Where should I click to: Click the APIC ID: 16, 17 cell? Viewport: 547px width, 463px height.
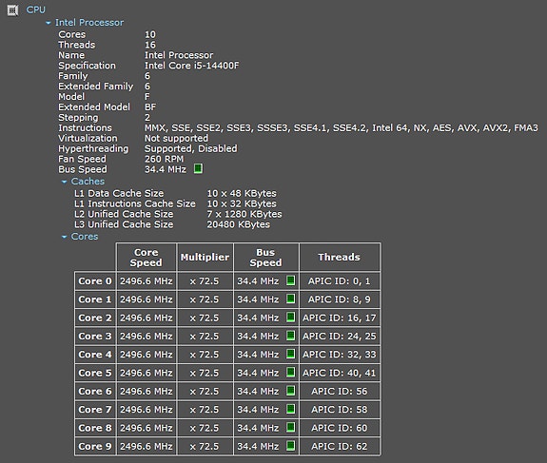coord(340,318)
